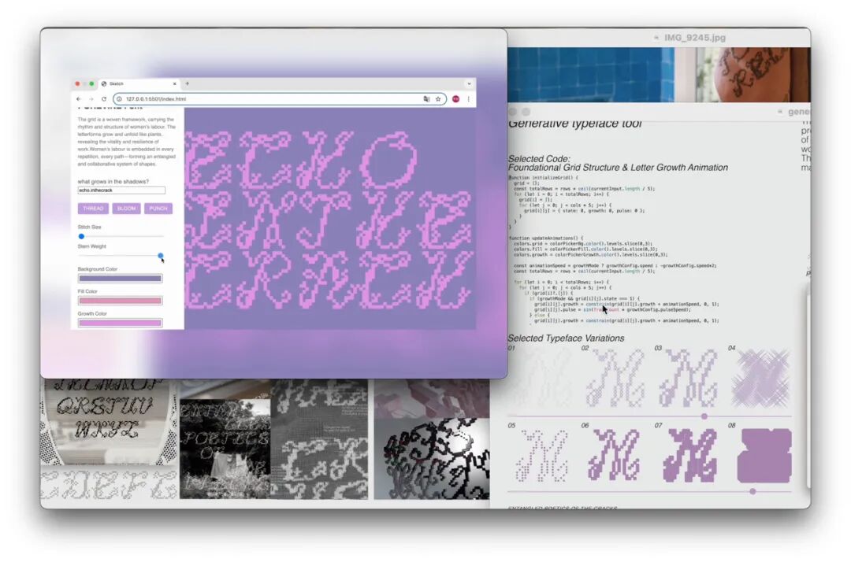Click the PUNCH mode button
The width and height of the screenshot is (851, 562).
tap(158, 209)
